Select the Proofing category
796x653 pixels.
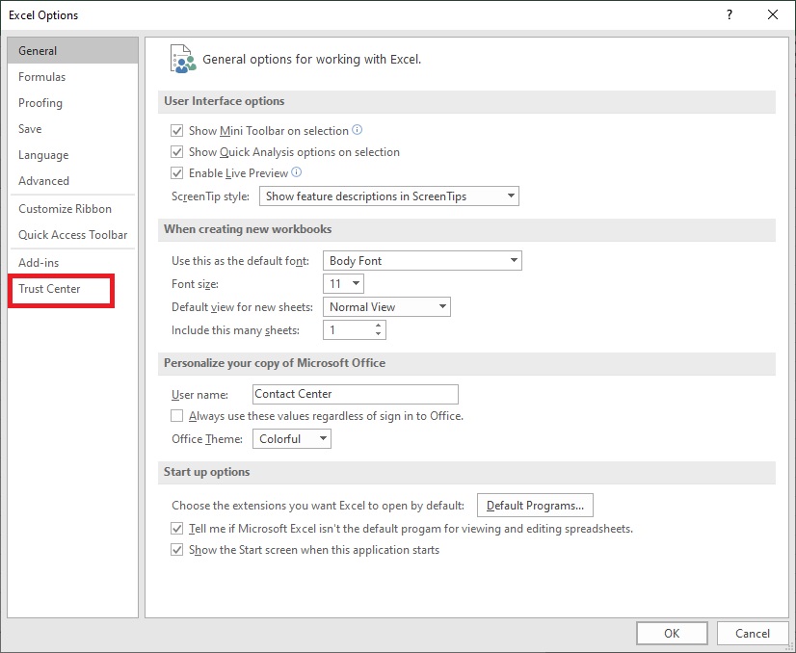point(72,103)
